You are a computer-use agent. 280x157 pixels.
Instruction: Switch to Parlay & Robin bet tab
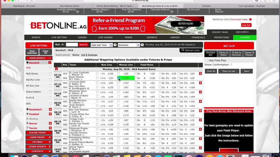click(x=223, y=54)
